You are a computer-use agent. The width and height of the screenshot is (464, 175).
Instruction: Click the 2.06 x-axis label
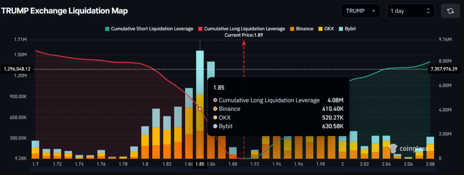click(408, 164)
